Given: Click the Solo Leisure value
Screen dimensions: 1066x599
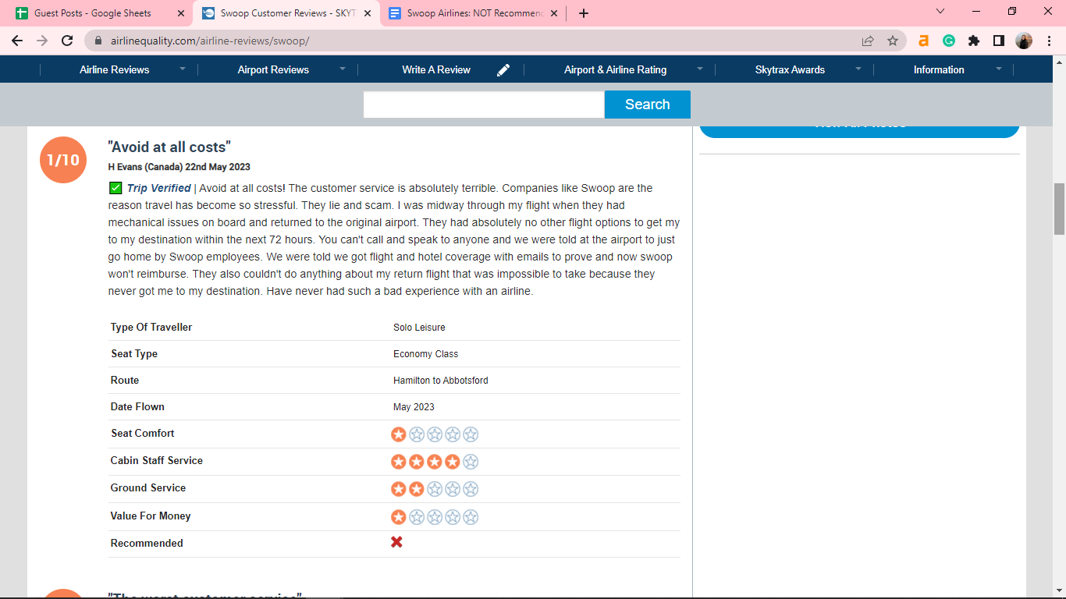Looking at the screenshot, I should pos(419,328).
